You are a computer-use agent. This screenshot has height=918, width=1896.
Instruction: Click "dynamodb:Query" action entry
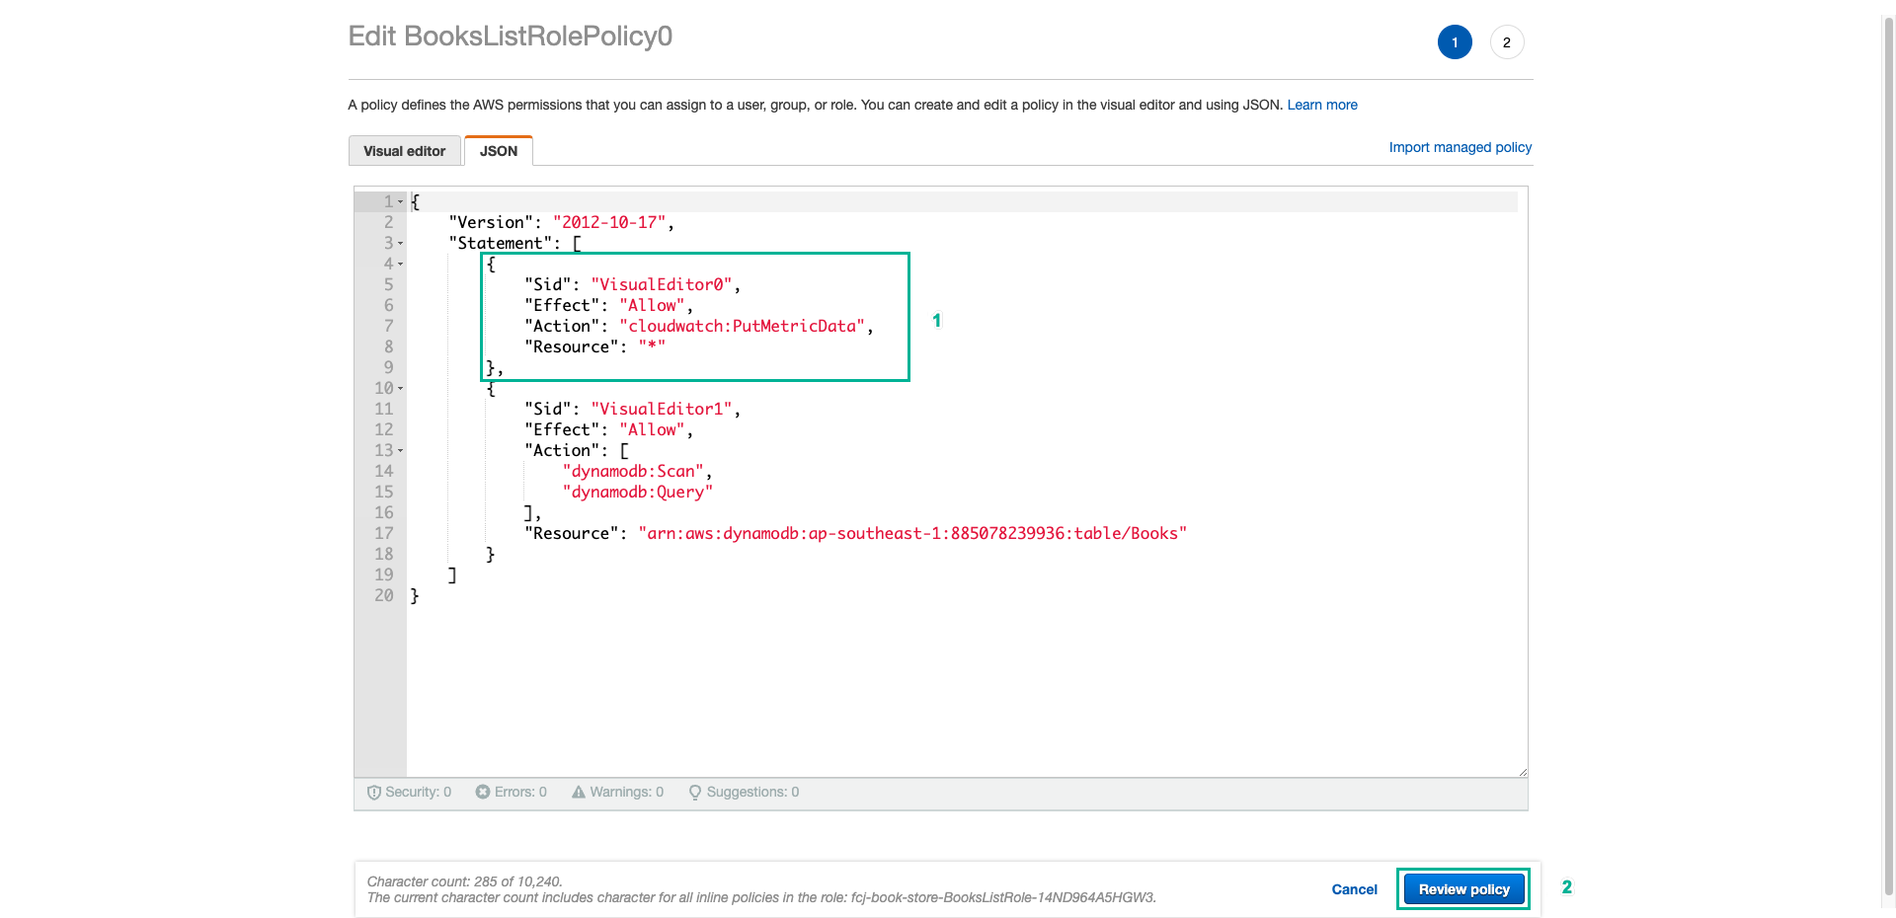pos(638,493)
